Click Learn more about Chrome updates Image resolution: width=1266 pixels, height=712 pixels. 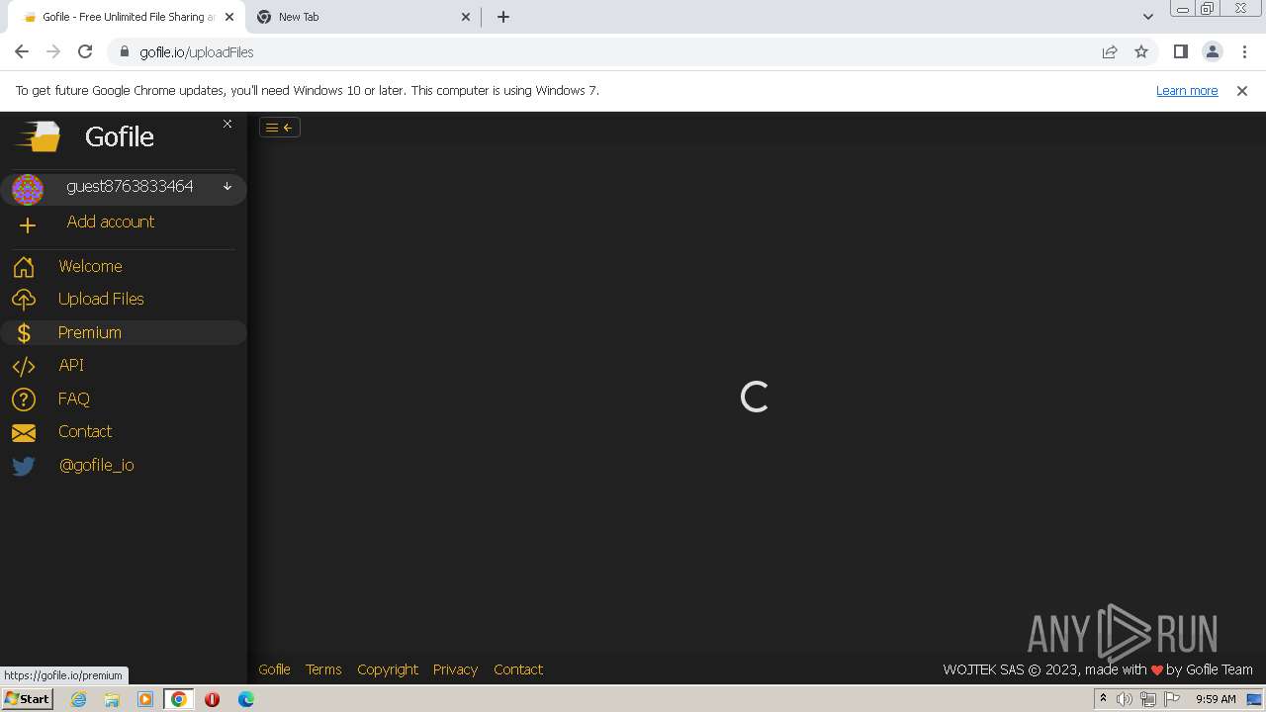1187,90
